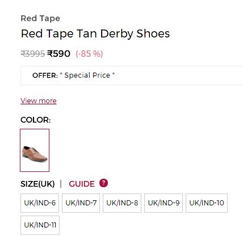The height and width of the screenshot is (236, 243).
Task: Choose size UK/IND-6
Action: pyautogui.click(x=40, y=203)
